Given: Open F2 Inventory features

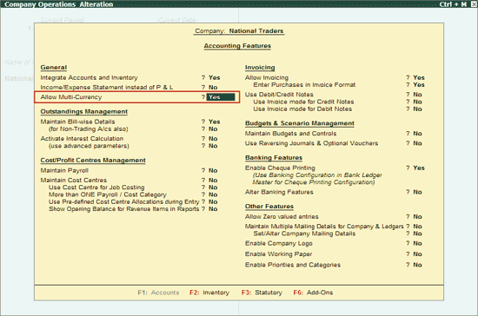Looking at the screenshot, I should [209, 293].
